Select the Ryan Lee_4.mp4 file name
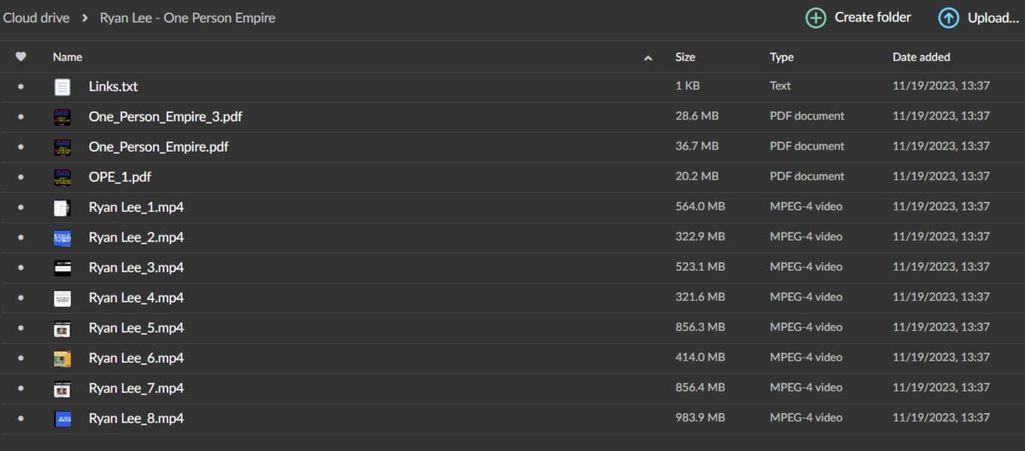Image resolution: width=1025 pixels, height=451 pixels. 136,298
